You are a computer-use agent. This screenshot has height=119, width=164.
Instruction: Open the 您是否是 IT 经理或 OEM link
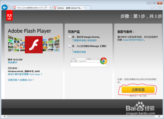click(x=21, y=80)
